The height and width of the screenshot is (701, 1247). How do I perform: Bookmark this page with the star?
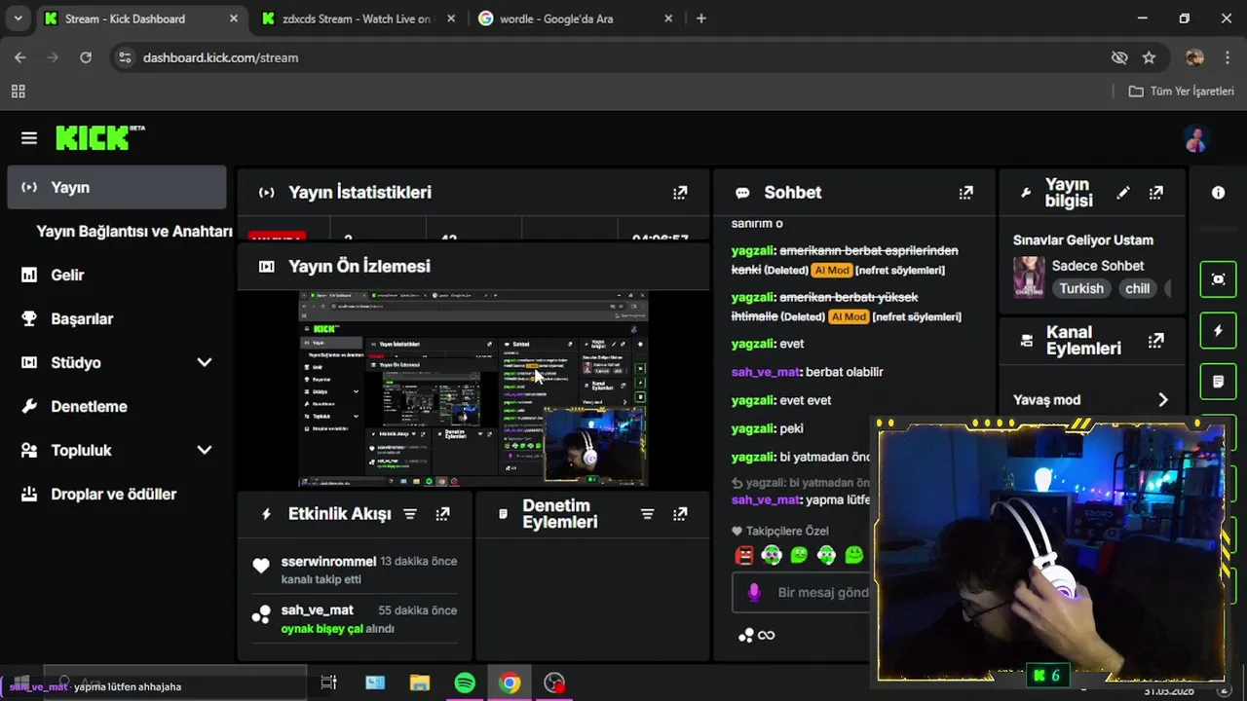point(1149,57)
